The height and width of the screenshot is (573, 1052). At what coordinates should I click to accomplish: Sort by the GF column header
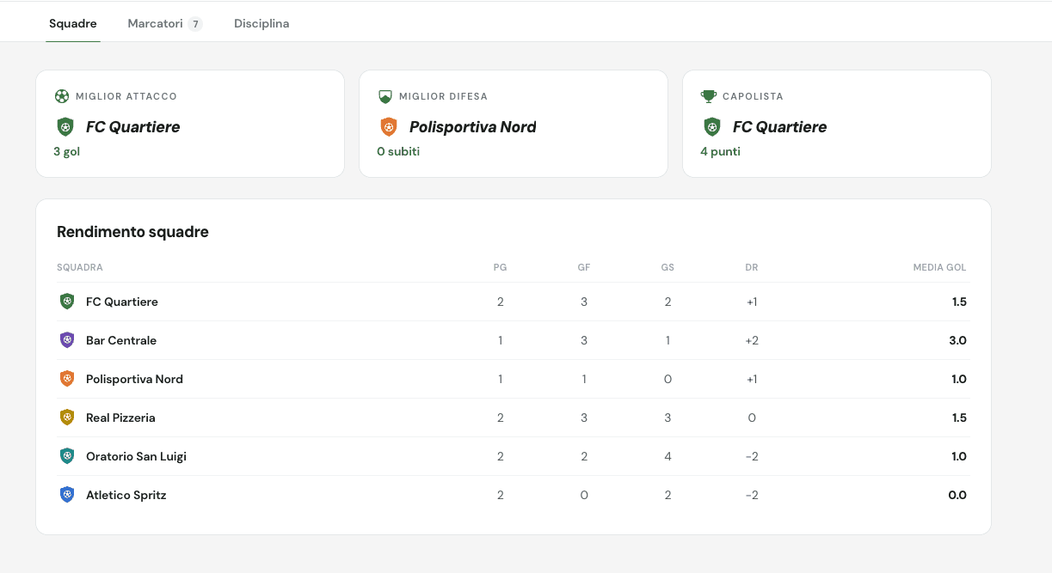584,267
